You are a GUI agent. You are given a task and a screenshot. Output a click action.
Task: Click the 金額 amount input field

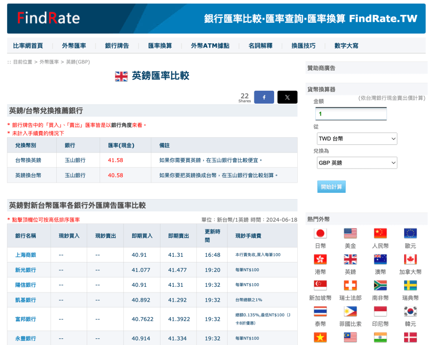click(351, 114)
